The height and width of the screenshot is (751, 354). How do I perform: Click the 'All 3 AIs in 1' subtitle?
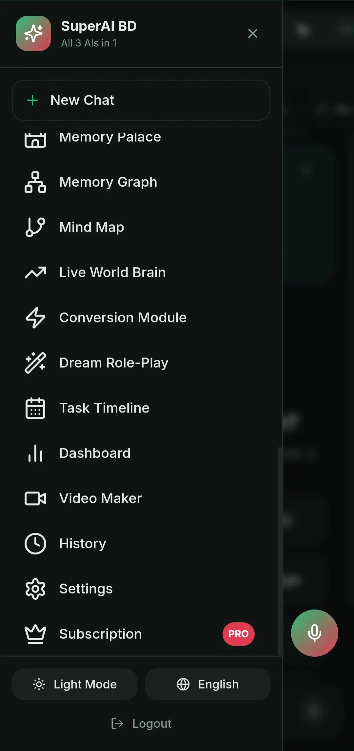coord(89,43)
